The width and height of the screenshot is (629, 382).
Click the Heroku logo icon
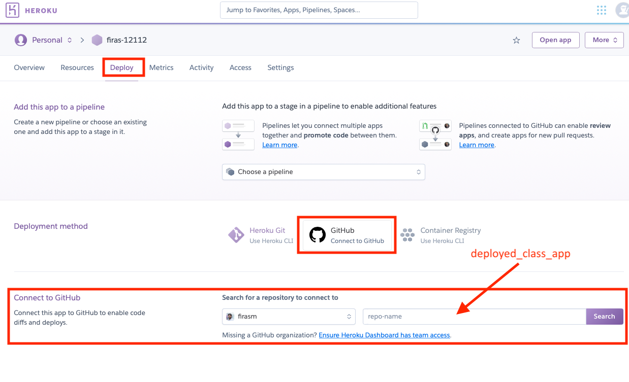tap(13, 10)
